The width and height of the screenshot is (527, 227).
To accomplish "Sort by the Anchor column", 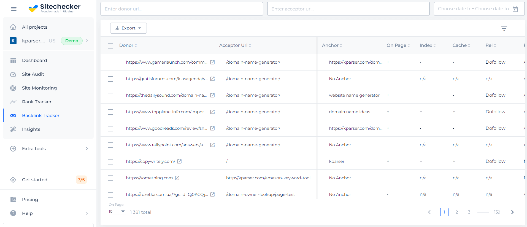I will (332, 45).
